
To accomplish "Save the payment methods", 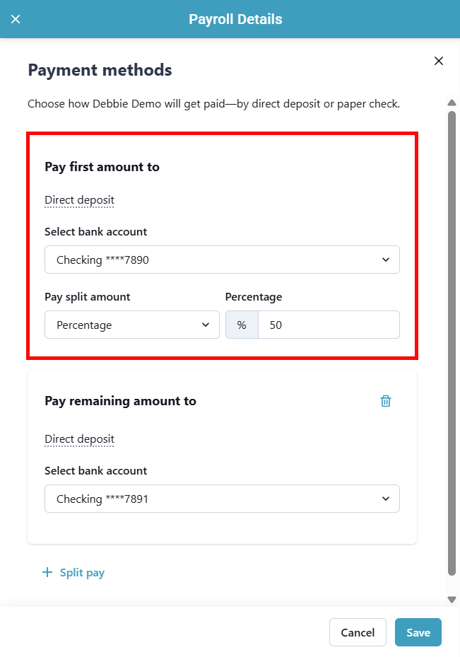I will pyautogui.click(x=418, y=632).
